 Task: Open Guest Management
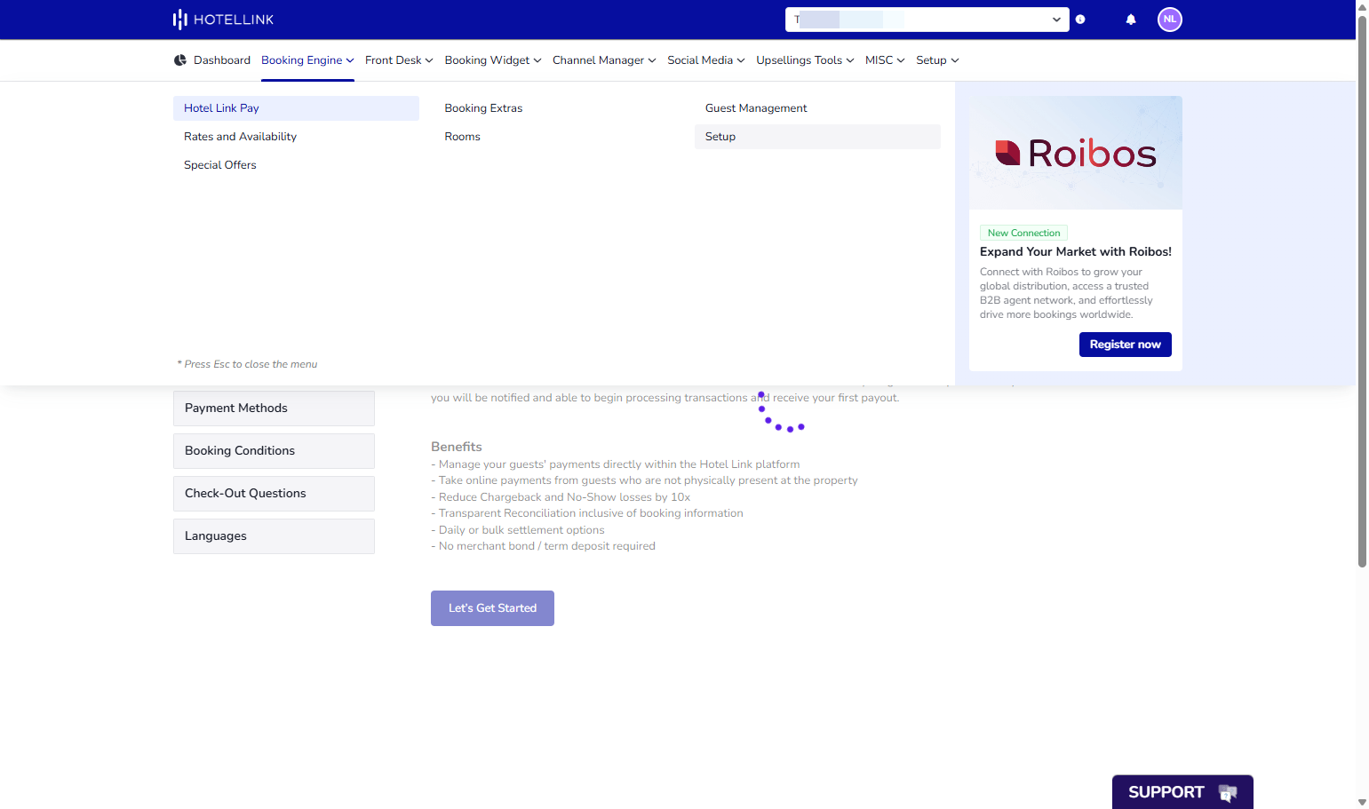coord(817,108)
